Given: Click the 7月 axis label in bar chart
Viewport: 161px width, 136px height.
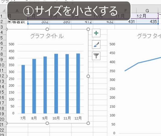Looking at the screenshot, I should pyautogui.click(x=23, y=118).
